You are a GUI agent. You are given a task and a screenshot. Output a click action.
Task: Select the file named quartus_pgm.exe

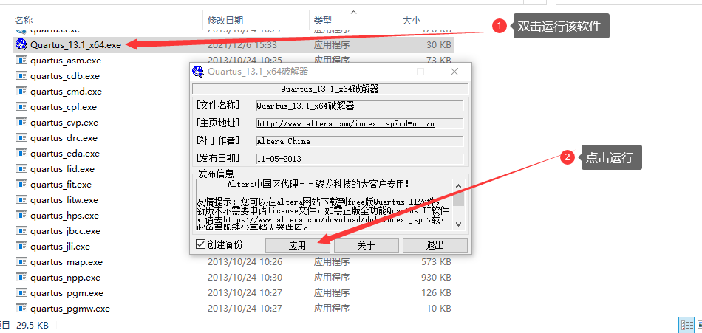point(67,293)
